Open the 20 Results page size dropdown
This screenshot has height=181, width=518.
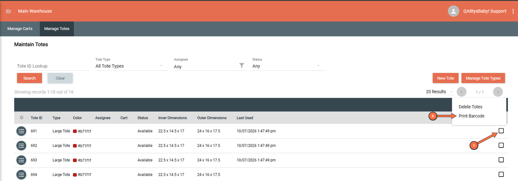439,92
